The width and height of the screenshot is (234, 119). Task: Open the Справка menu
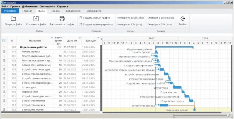(62, 6)
